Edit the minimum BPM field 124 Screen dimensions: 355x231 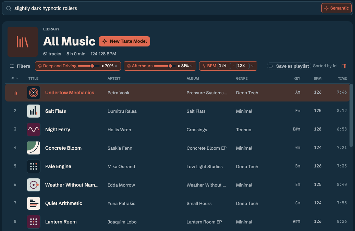click(224, 66)
